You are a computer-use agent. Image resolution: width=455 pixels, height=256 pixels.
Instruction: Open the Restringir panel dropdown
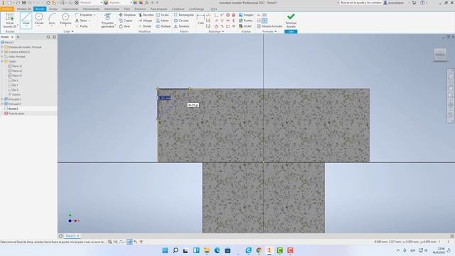(216, 31)
